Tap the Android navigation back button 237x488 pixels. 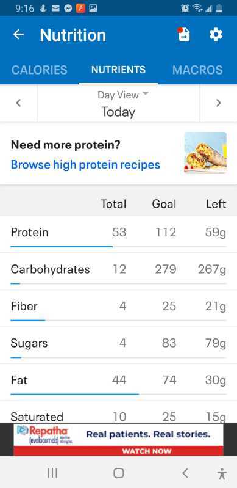185,473
